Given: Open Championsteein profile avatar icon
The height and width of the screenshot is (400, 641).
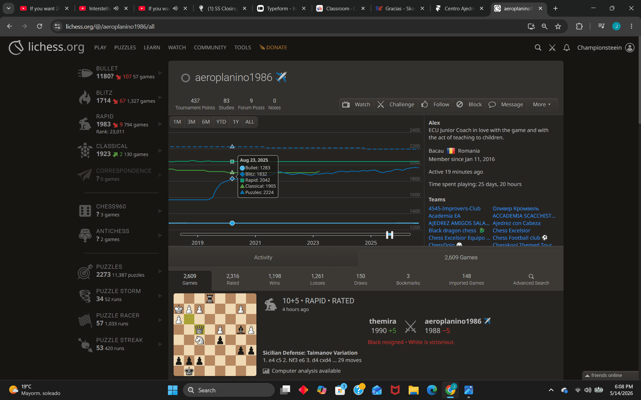Looking at the screenshot, I should [630, 48].
